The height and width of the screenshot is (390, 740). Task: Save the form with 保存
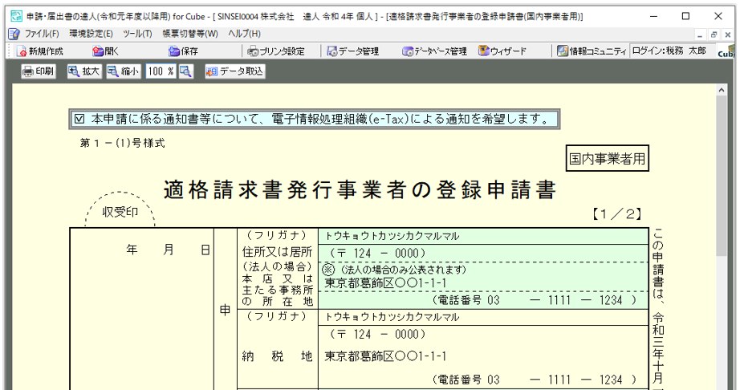point(184,51)
